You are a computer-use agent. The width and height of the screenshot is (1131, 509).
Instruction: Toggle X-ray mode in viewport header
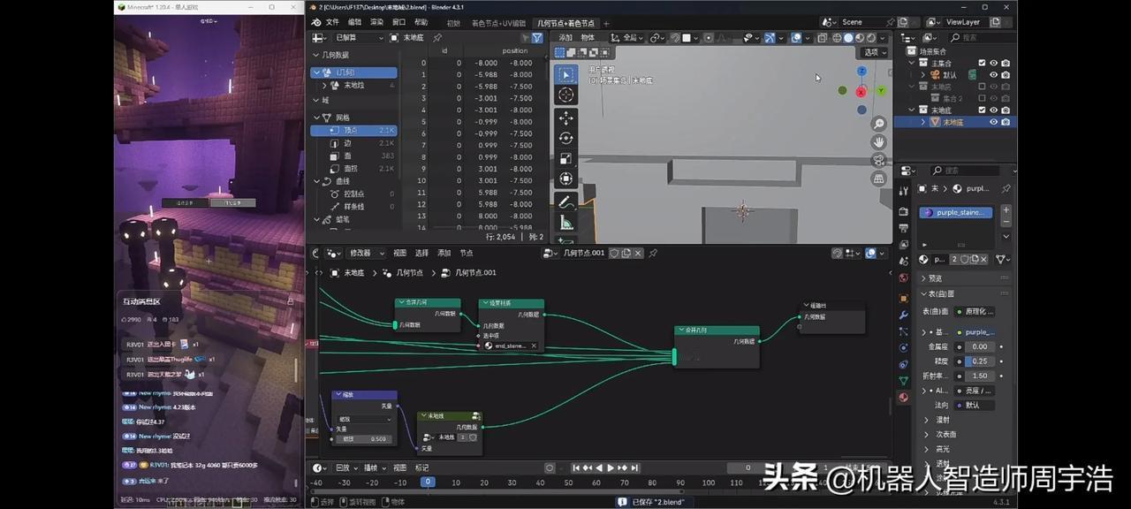[822, 38]
